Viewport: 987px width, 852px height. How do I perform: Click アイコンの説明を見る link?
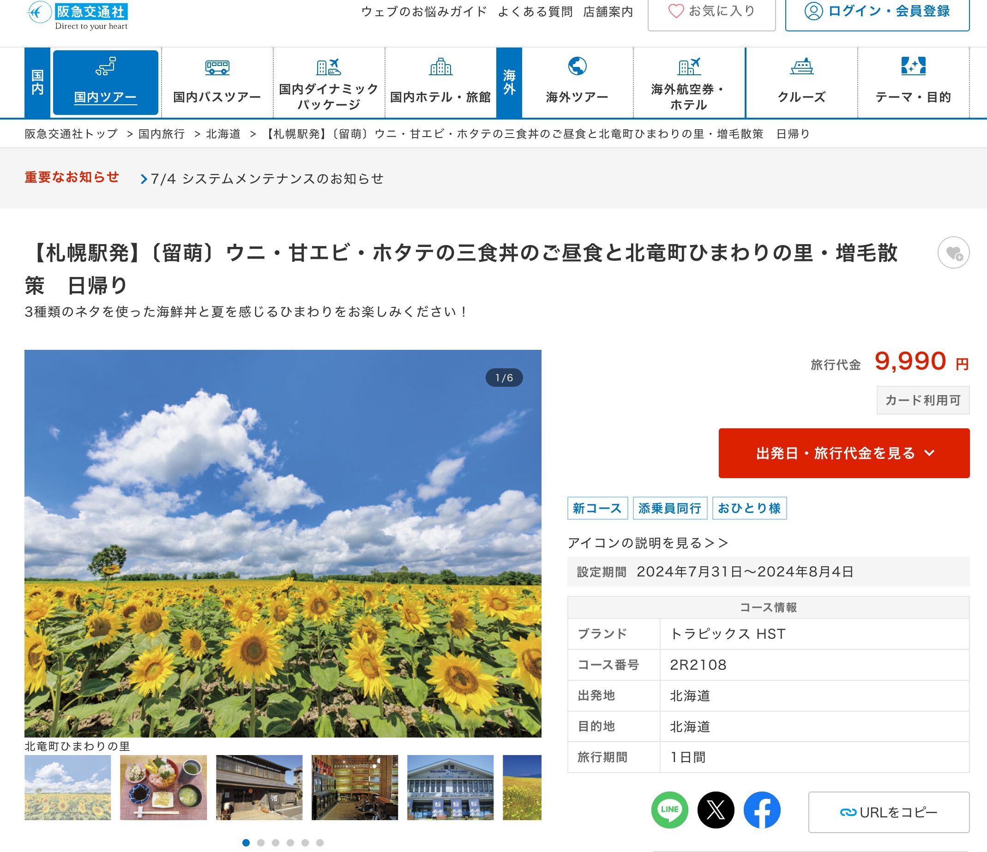point(647,543)
